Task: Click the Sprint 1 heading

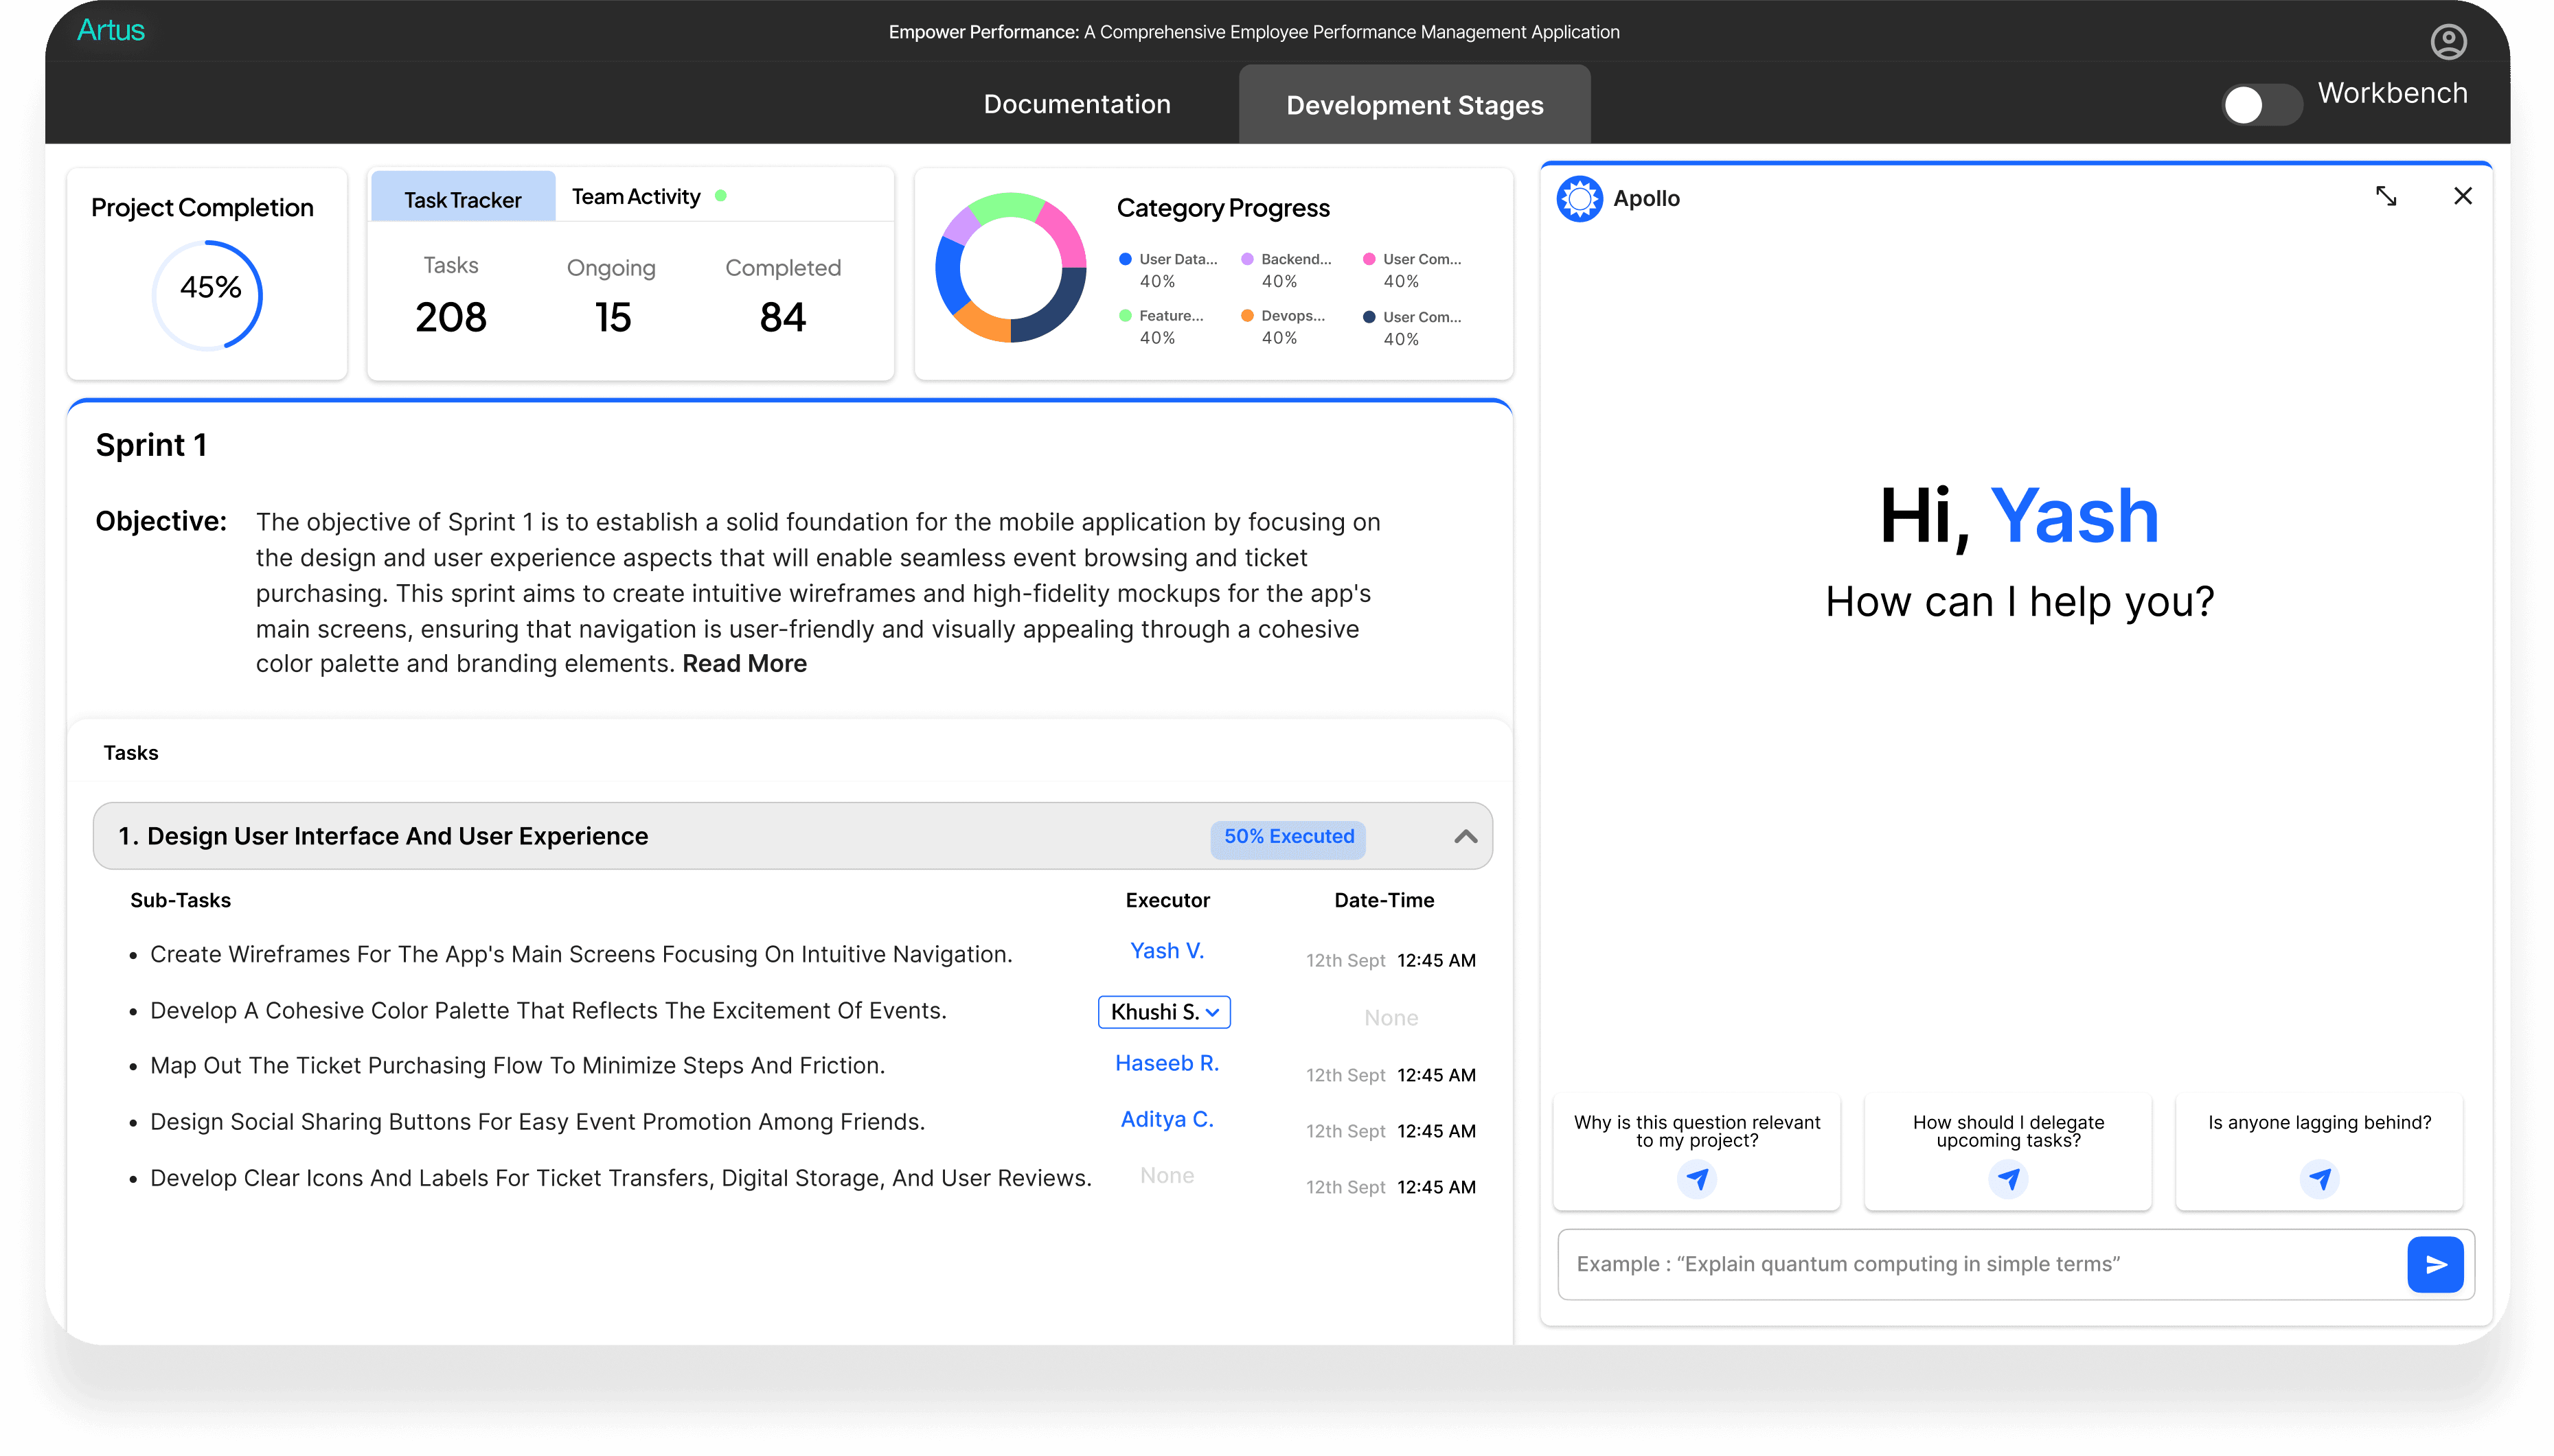Action: (151, 445)
